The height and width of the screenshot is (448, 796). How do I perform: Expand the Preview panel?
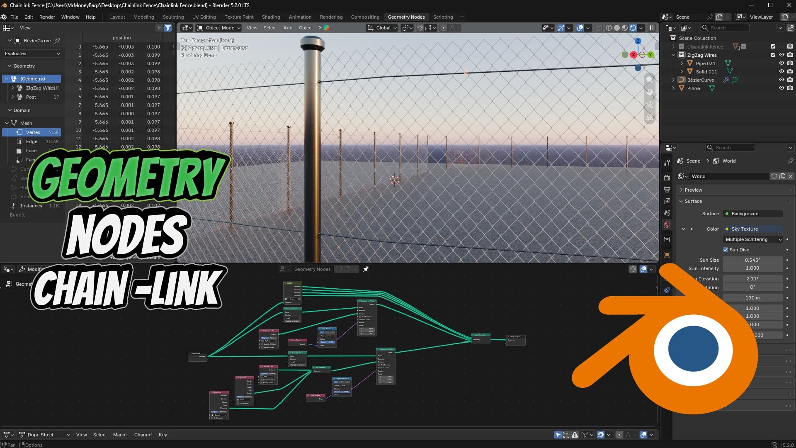(x=693, y=190)
